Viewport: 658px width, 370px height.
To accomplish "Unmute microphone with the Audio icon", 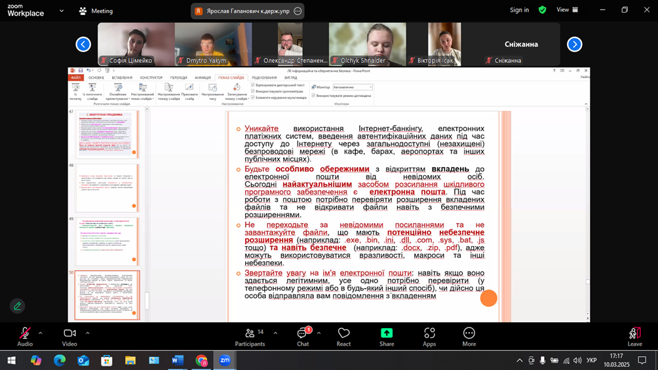I will tap(25, 333).
